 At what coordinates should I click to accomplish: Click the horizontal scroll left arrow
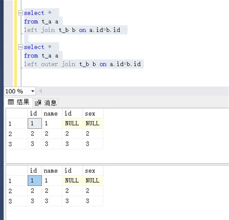pos(41,91)
